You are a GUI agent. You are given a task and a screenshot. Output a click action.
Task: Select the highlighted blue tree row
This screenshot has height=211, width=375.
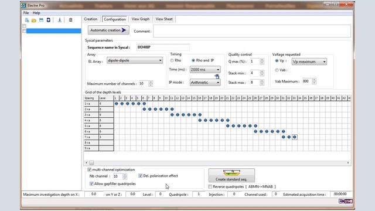(x=53, y=31)
